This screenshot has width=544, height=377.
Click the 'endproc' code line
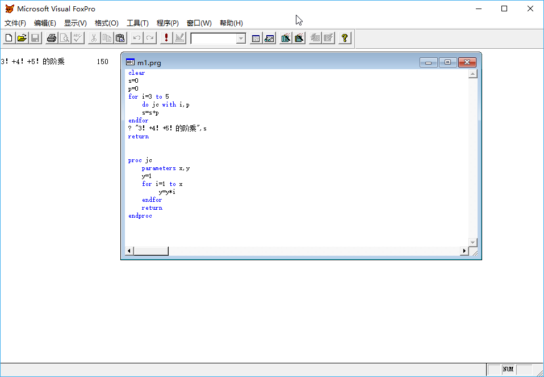coord(140,216)
